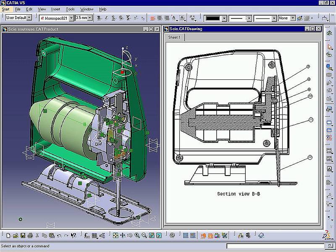Click the Zoom In magnifier

tap(137, 236)
